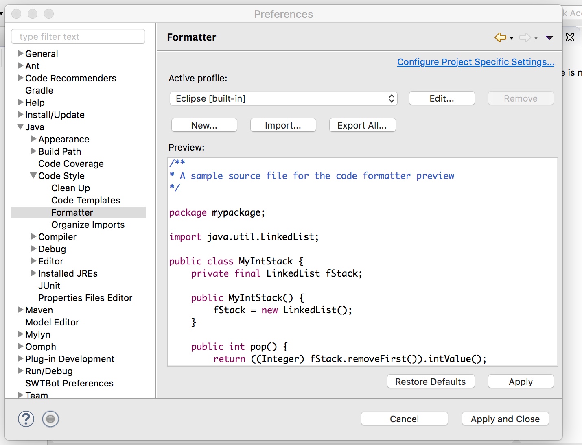Collapse the Code Style node
The height and width of the screenshot is (445, 582).
(33, 176)
